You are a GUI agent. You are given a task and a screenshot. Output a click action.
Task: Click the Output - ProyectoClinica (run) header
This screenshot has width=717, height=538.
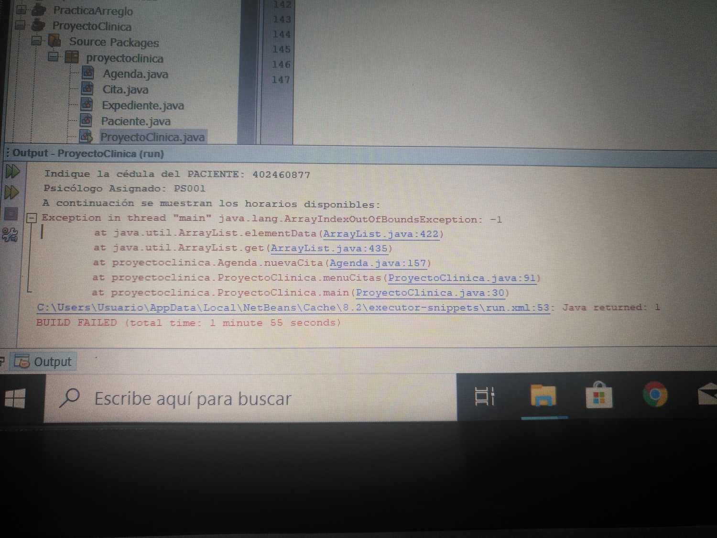(85, 154)
